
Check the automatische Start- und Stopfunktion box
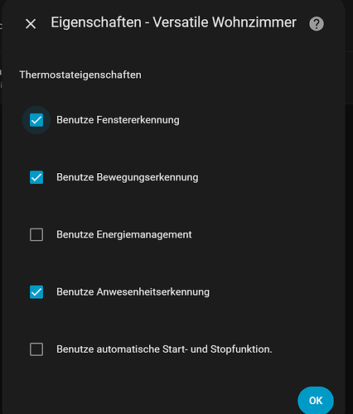pos(36,349)
